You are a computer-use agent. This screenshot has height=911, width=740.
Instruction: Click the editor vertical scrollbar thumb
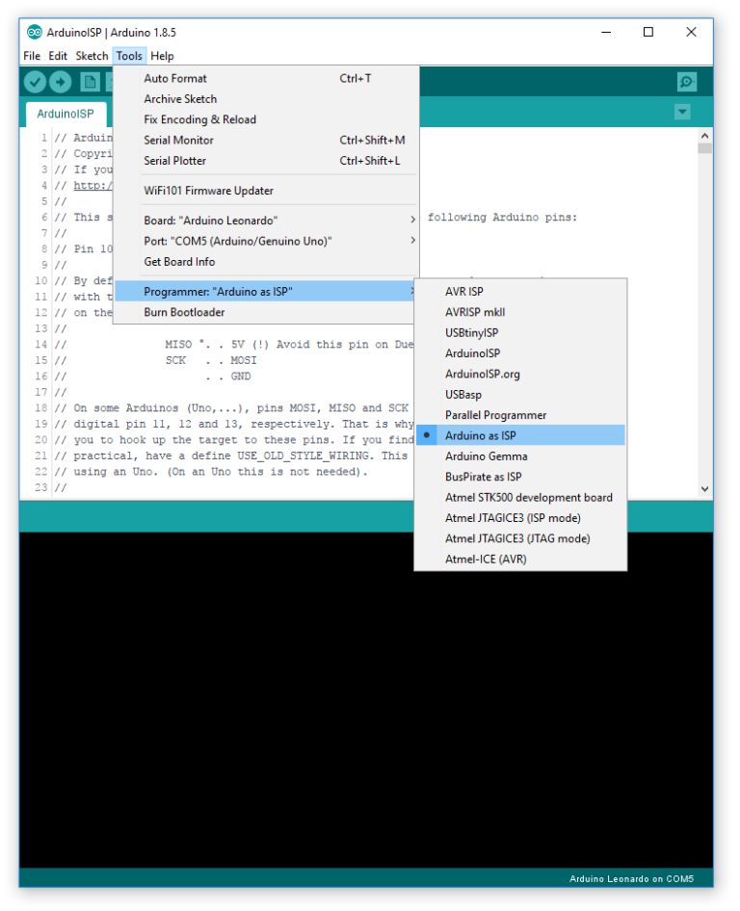pyautogui.click(x=704, y=148)
